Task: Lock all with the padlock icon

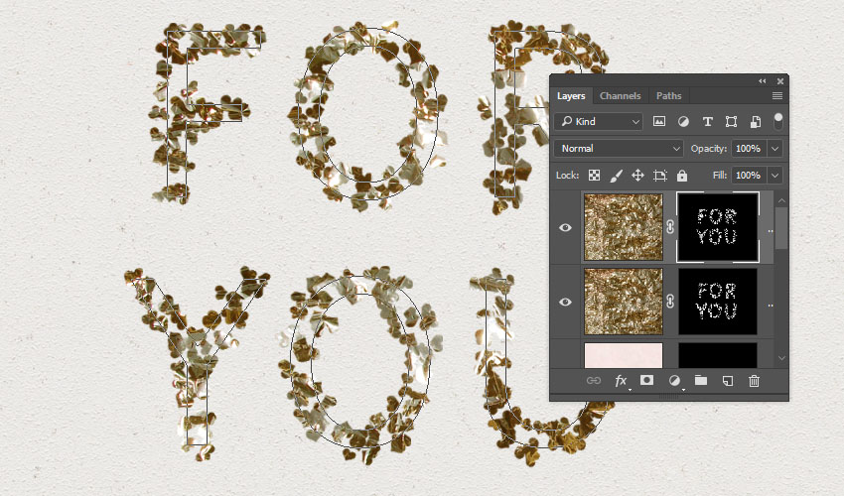Action: click(x=682, y=176)
